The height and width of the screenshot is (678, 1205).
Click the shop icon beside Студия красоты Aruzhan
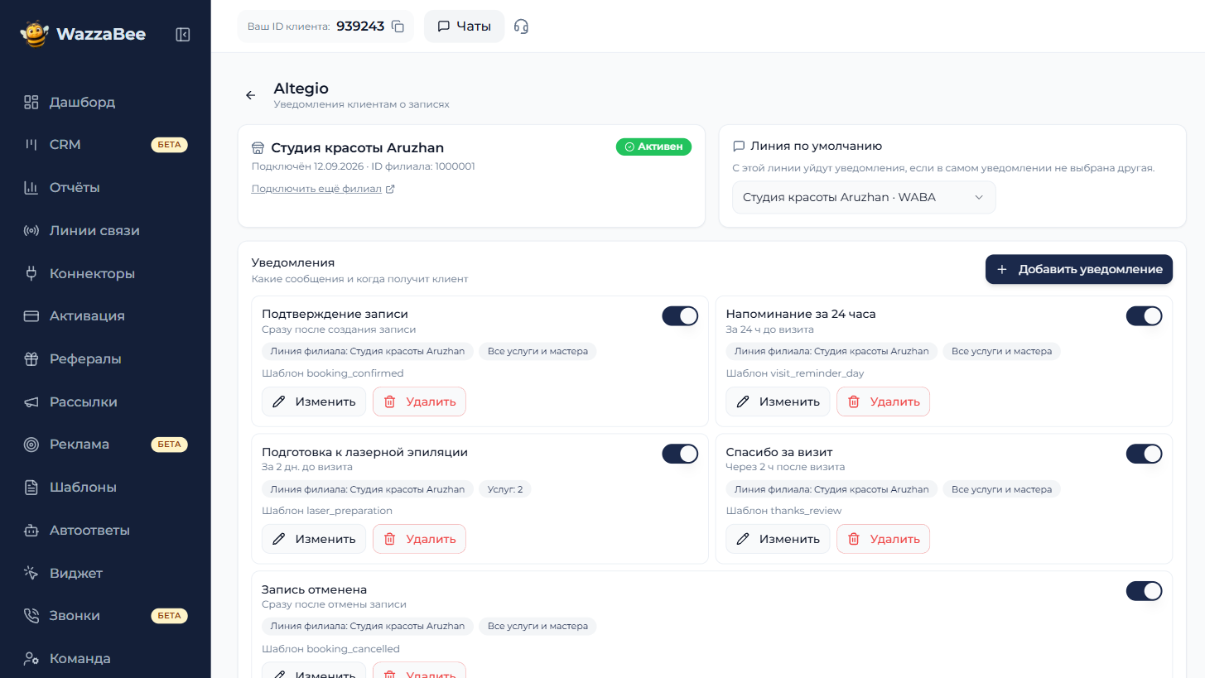pyautogui.click(x=258, y=148)
